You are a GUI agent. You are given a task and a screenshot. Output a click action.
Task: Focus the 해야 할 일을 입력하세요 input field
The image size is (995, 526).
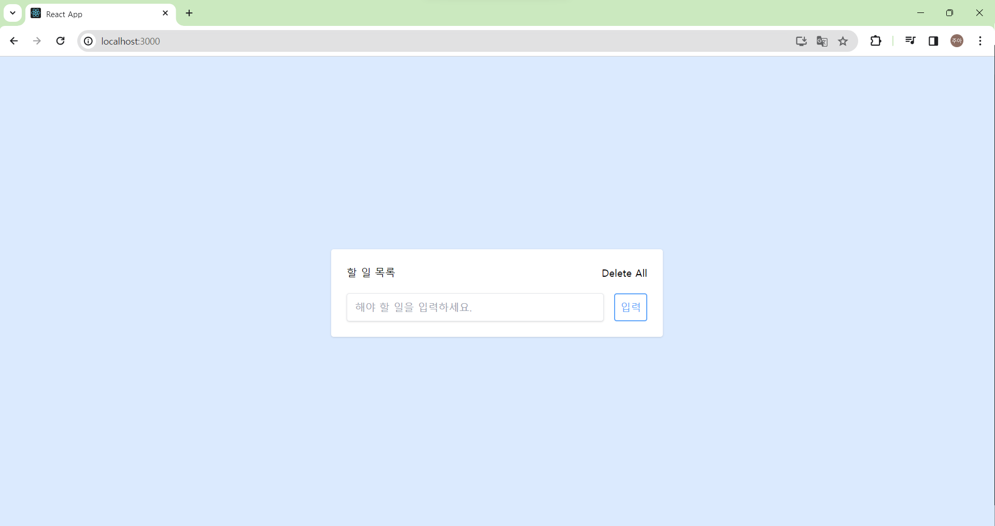pyautogui.click(x=475, y=307)
